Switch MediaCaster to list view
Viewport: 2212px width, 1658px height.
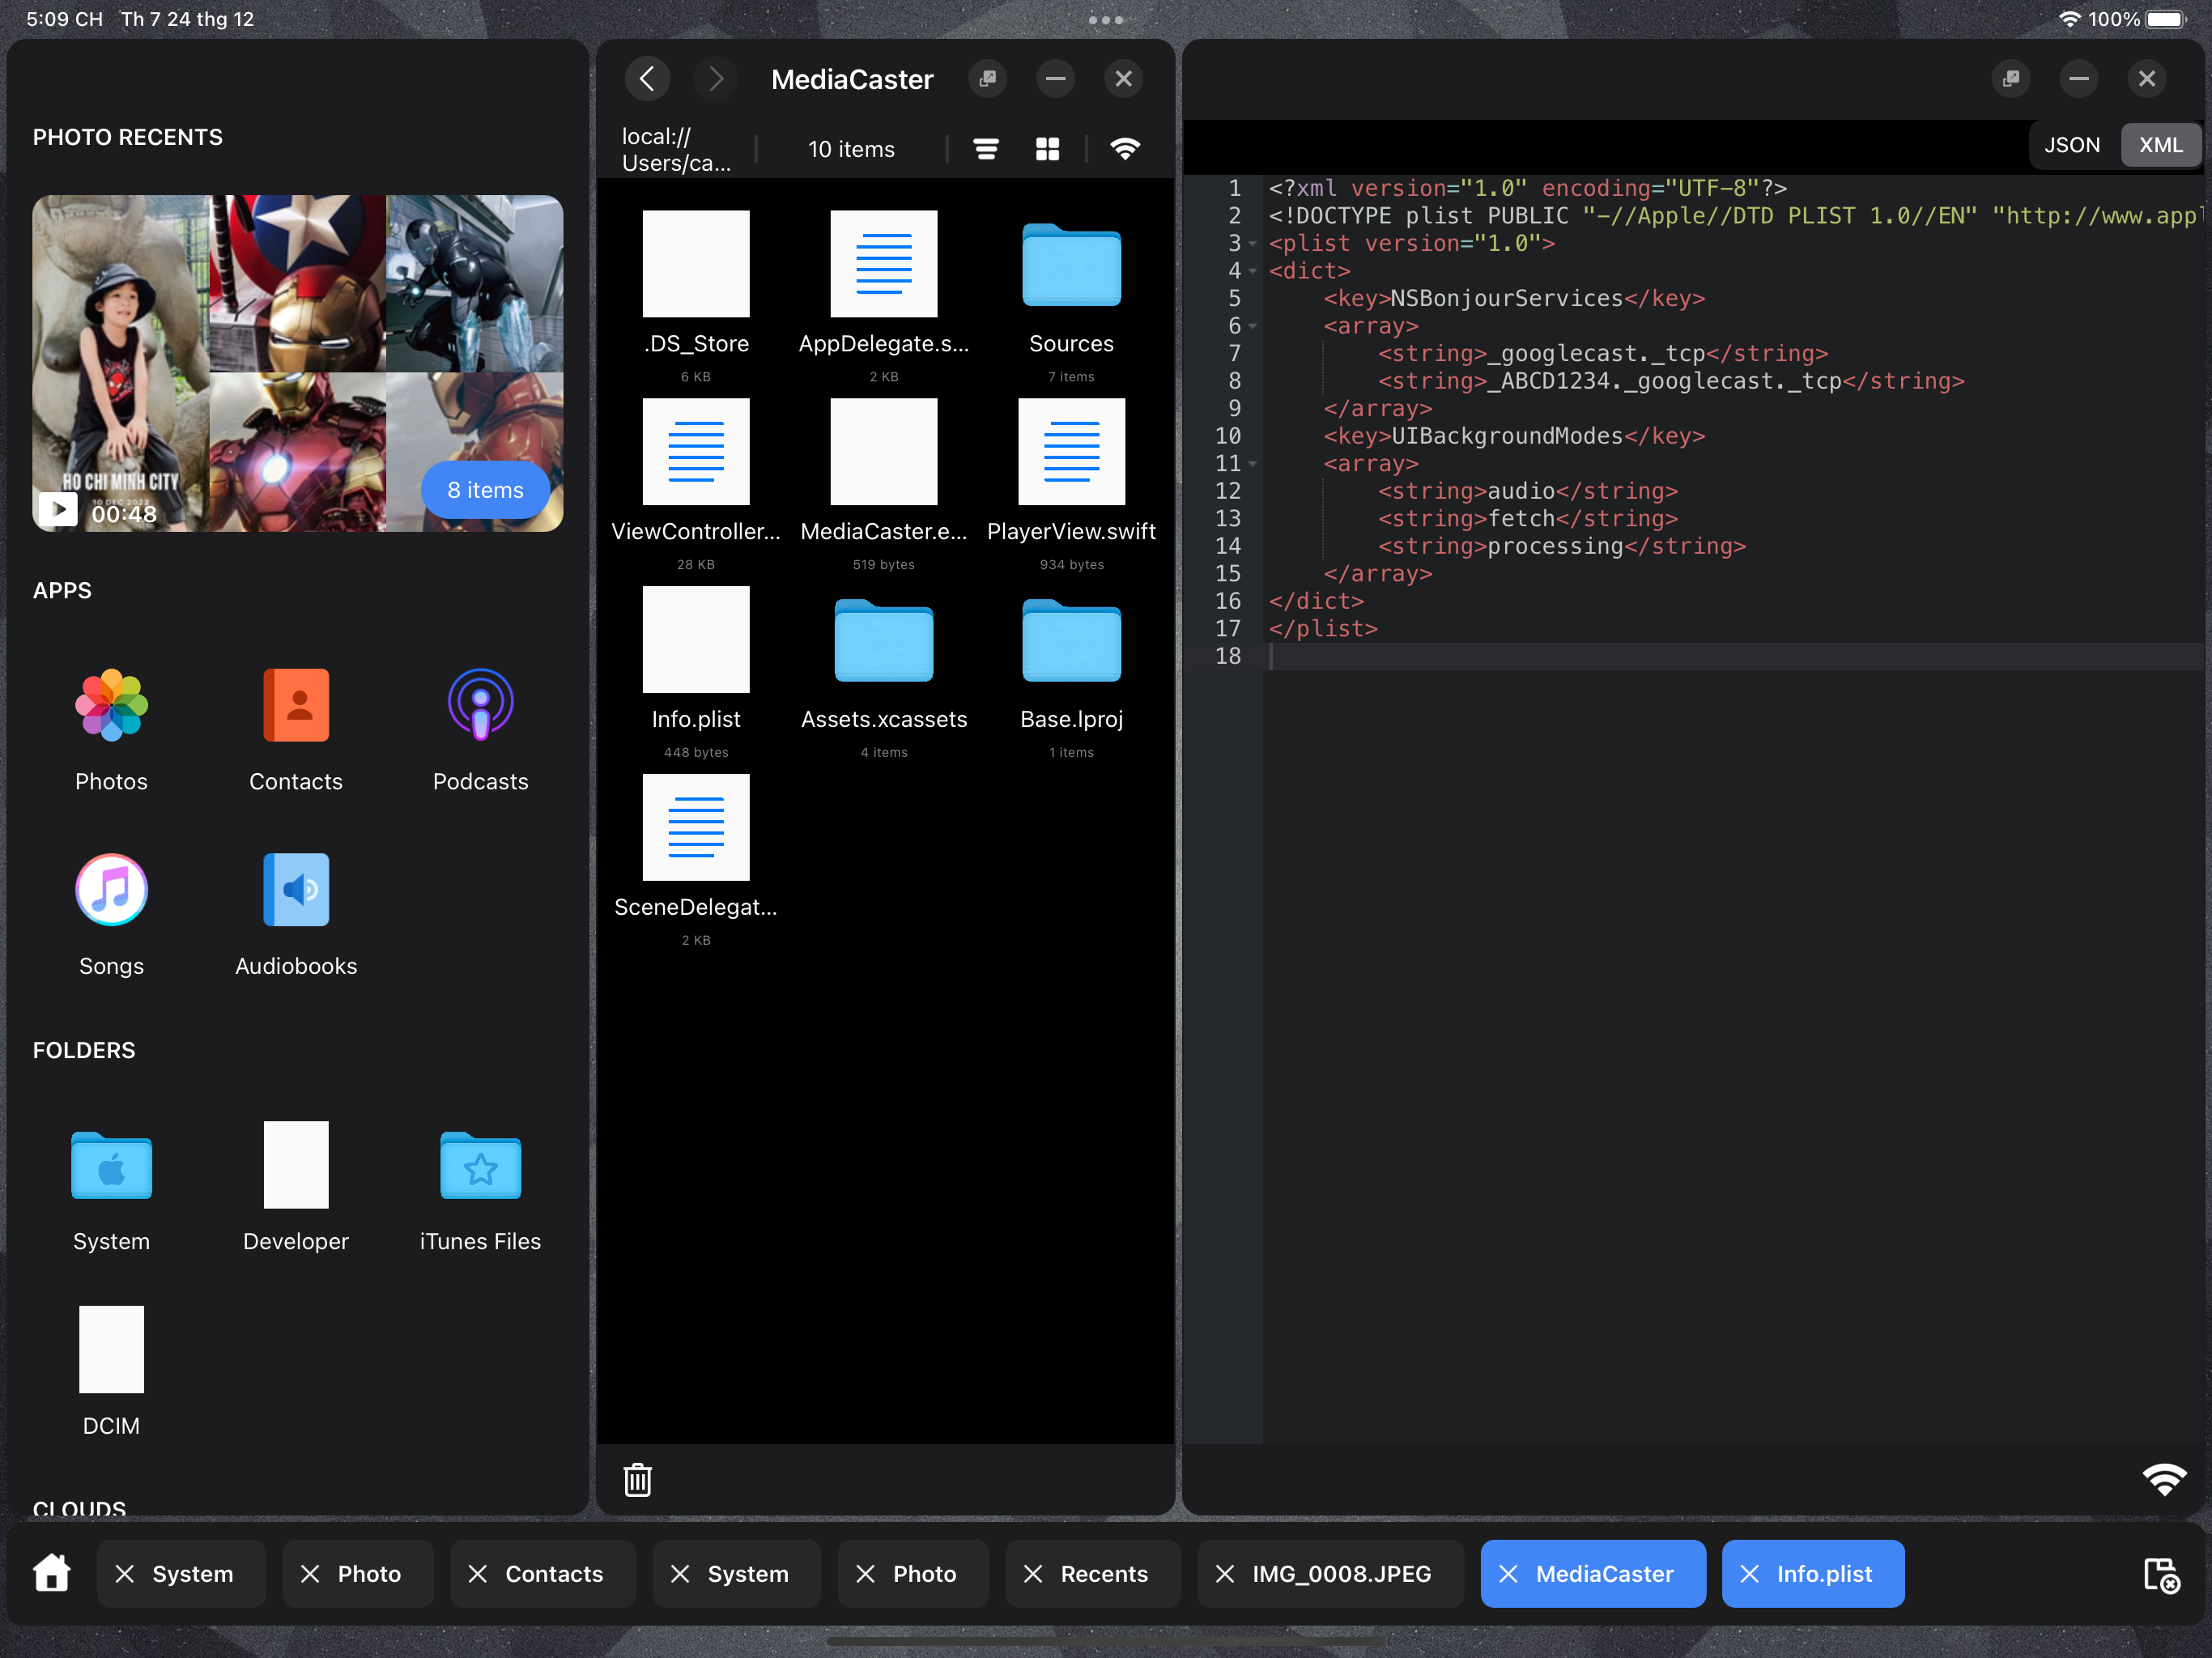pos(986,149)
